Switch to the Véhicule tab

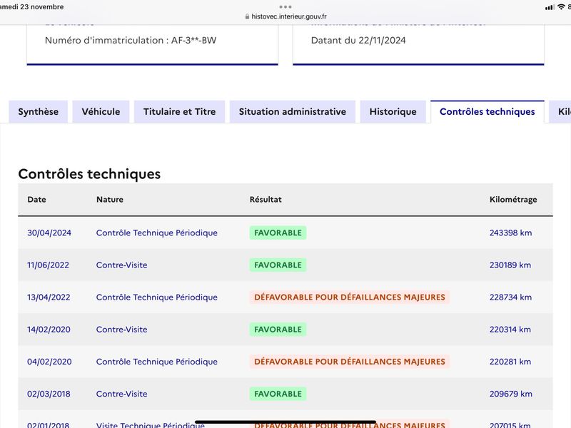(101, 112)
